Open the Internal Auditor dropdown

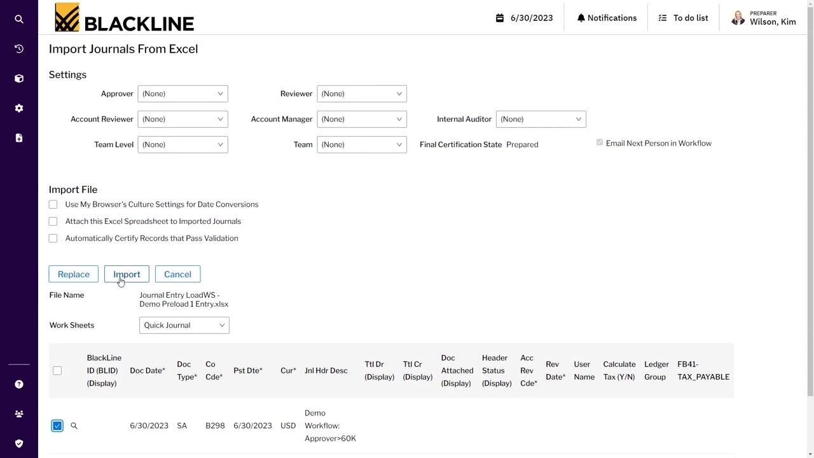pos(541,119)
